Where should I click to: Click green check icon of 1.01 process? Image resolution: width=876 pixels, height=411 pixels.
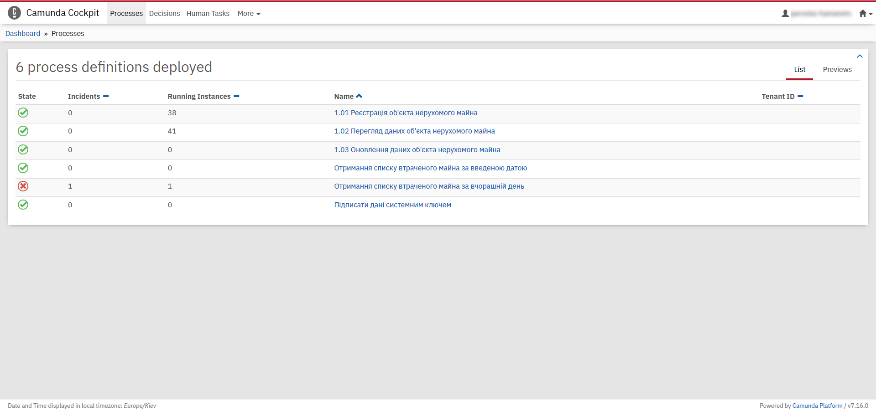(23, 113)
